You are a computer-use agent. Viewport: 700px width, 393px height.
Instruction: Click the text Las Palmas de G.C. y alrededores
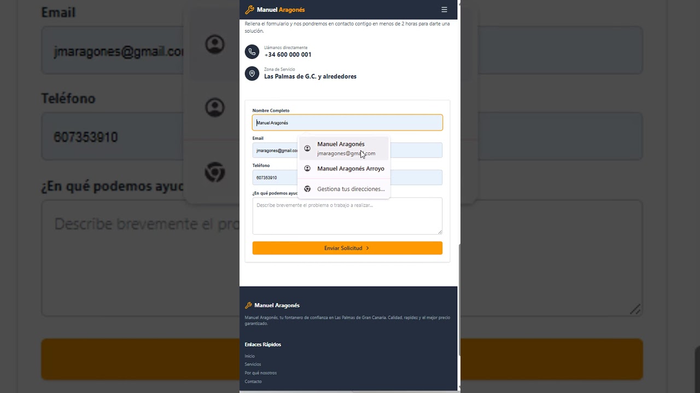310,76
